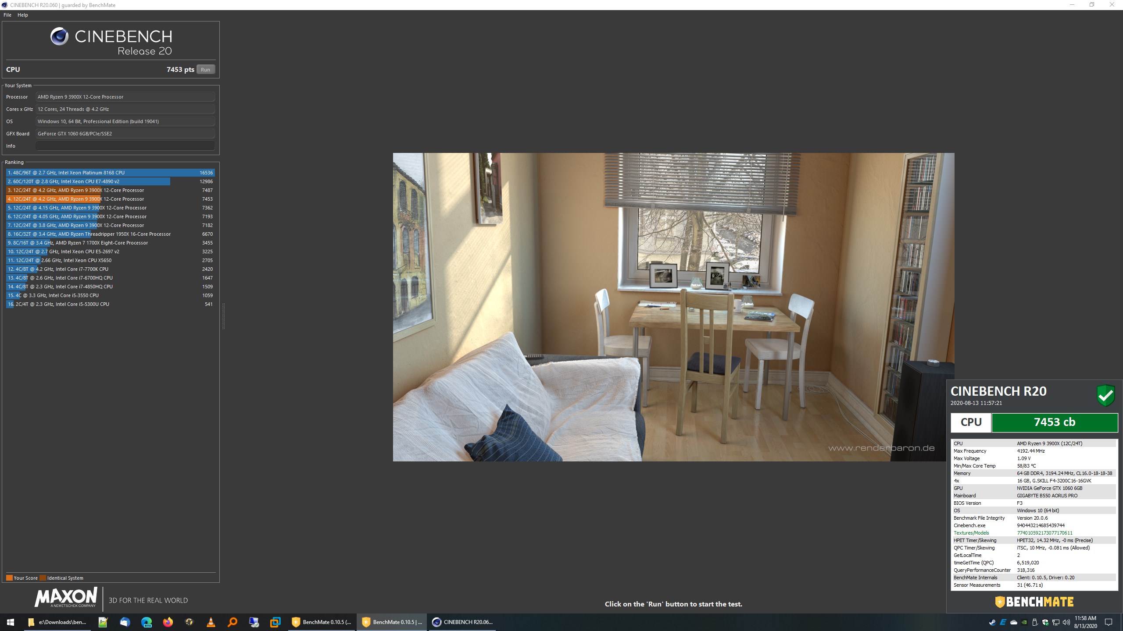Click the rendered room scene image
1123x631 pixels.
[x=673, y=307]
